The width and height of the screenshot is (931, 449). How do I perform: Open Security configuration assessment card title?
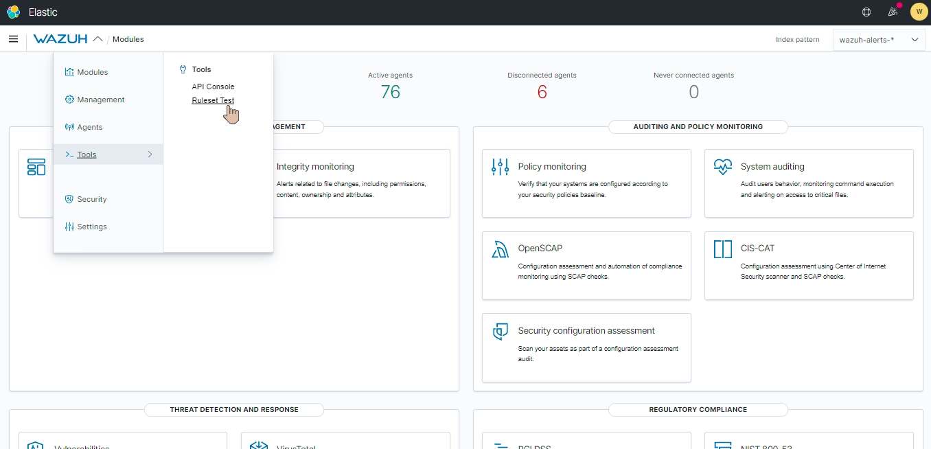[586, 331]
